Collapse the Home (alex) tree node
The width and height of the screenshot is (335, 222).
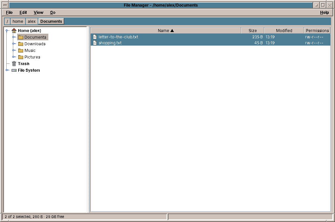click(x=7, y=30)
